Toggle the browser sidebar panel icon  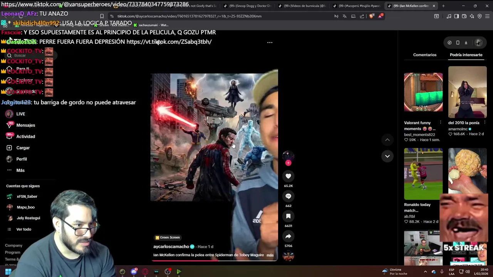(456, 16)
